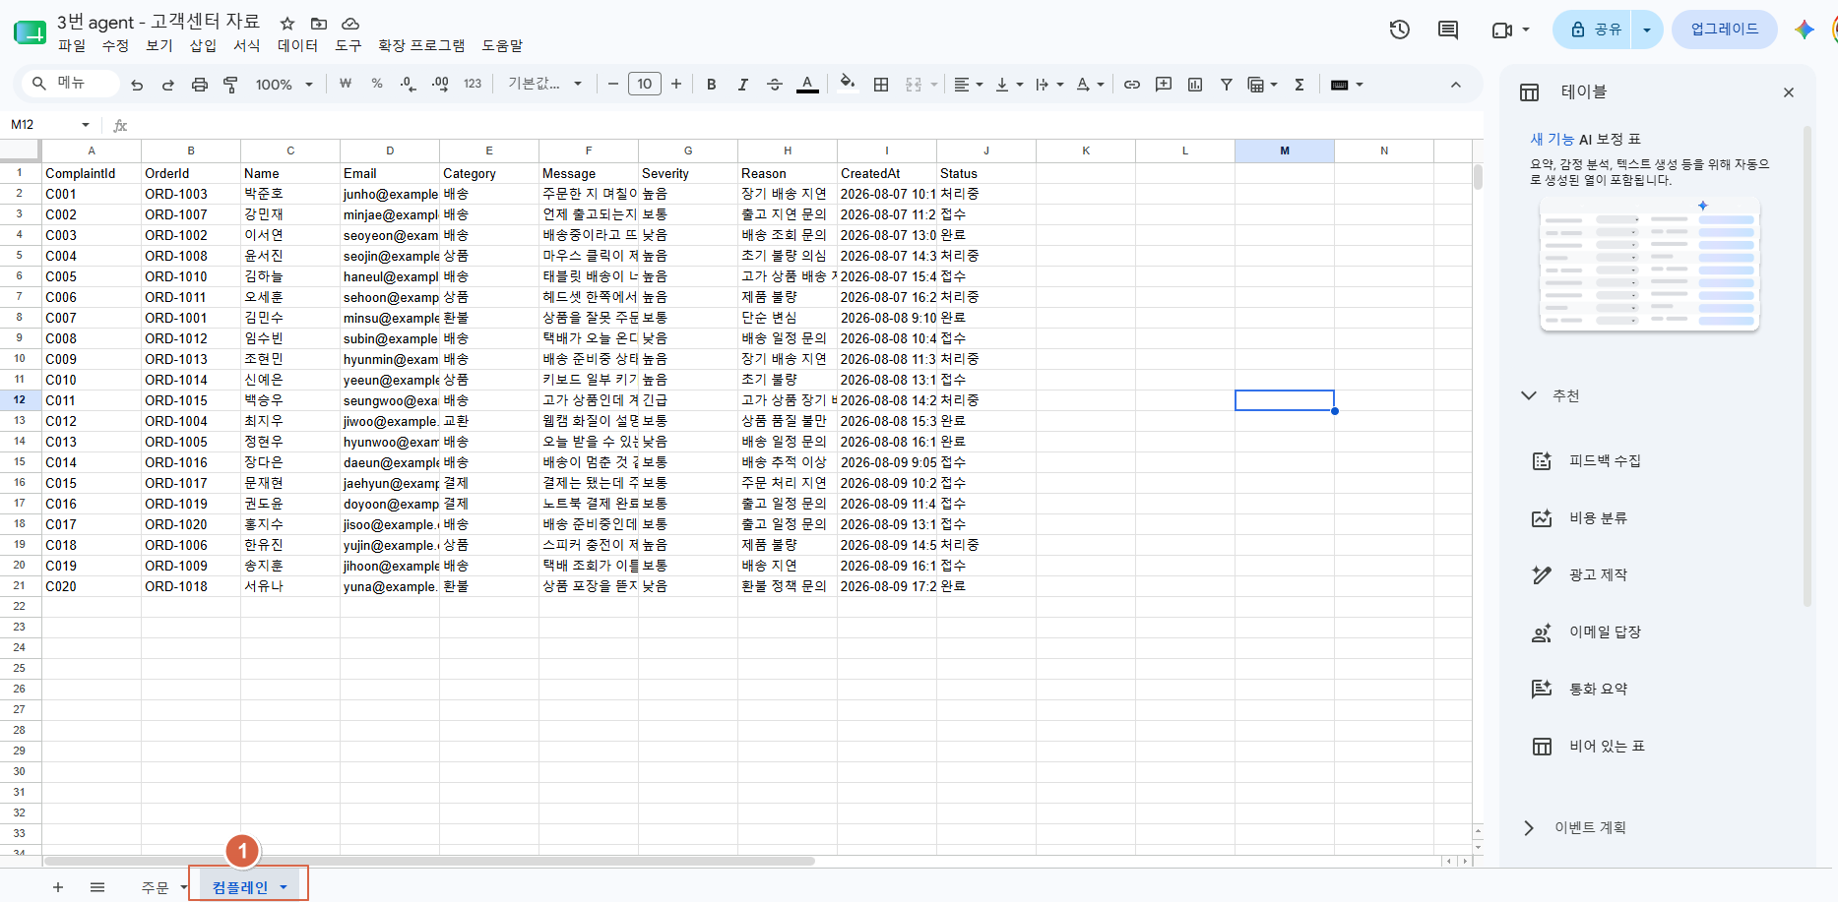
Task: Toggle strikethrough formatting
Action: [775, 85]
